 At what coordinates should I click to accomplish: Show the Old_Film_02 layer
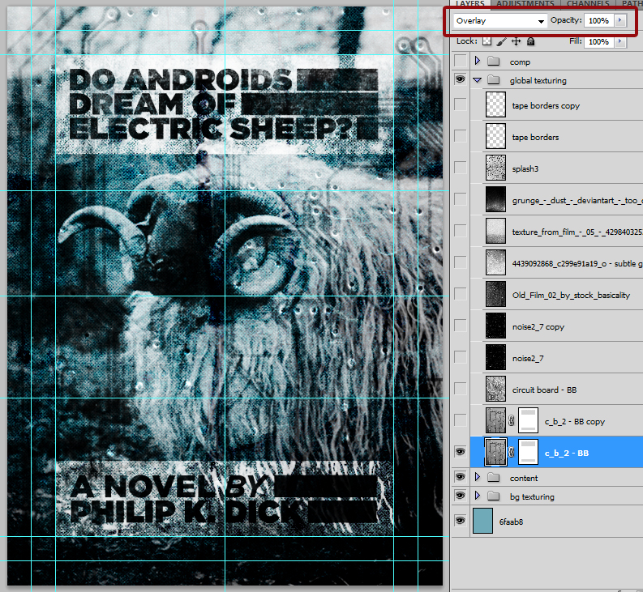point(460,294)
